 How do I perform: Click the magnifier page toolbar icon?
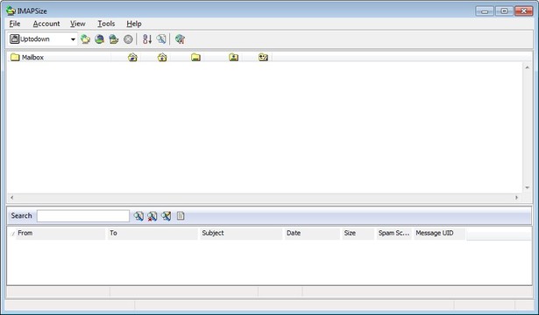(x=161, y=39)
